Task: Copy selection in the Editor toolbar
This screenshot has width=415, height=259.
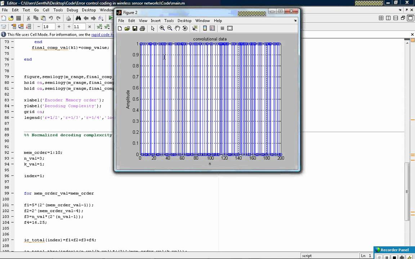Action: point(35,18)
